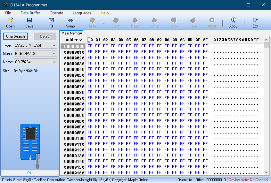Click the CH341A app icon in title bar
The image size is (271, 183).
(x=5, y=5)
